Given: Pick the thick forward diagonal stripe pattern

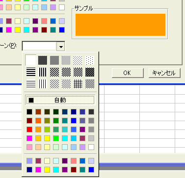Looking at the screenshot, I should 66,72.
